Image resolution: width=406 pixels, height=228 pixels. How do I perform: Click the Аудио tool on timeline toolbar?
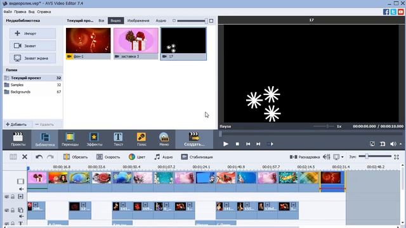click(x=164, y=156)
